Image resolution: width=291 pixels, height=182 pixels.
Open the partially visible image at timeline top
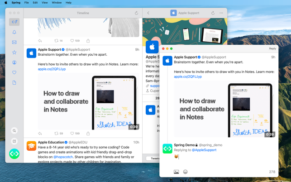(x=89, y=28)
